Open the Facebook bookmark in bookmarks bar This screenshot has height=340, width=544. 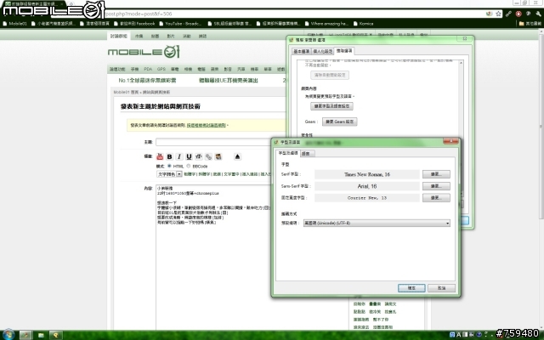[134, 24]
